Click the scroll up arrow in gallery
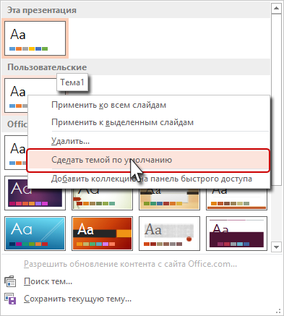 tap(276, 9)
